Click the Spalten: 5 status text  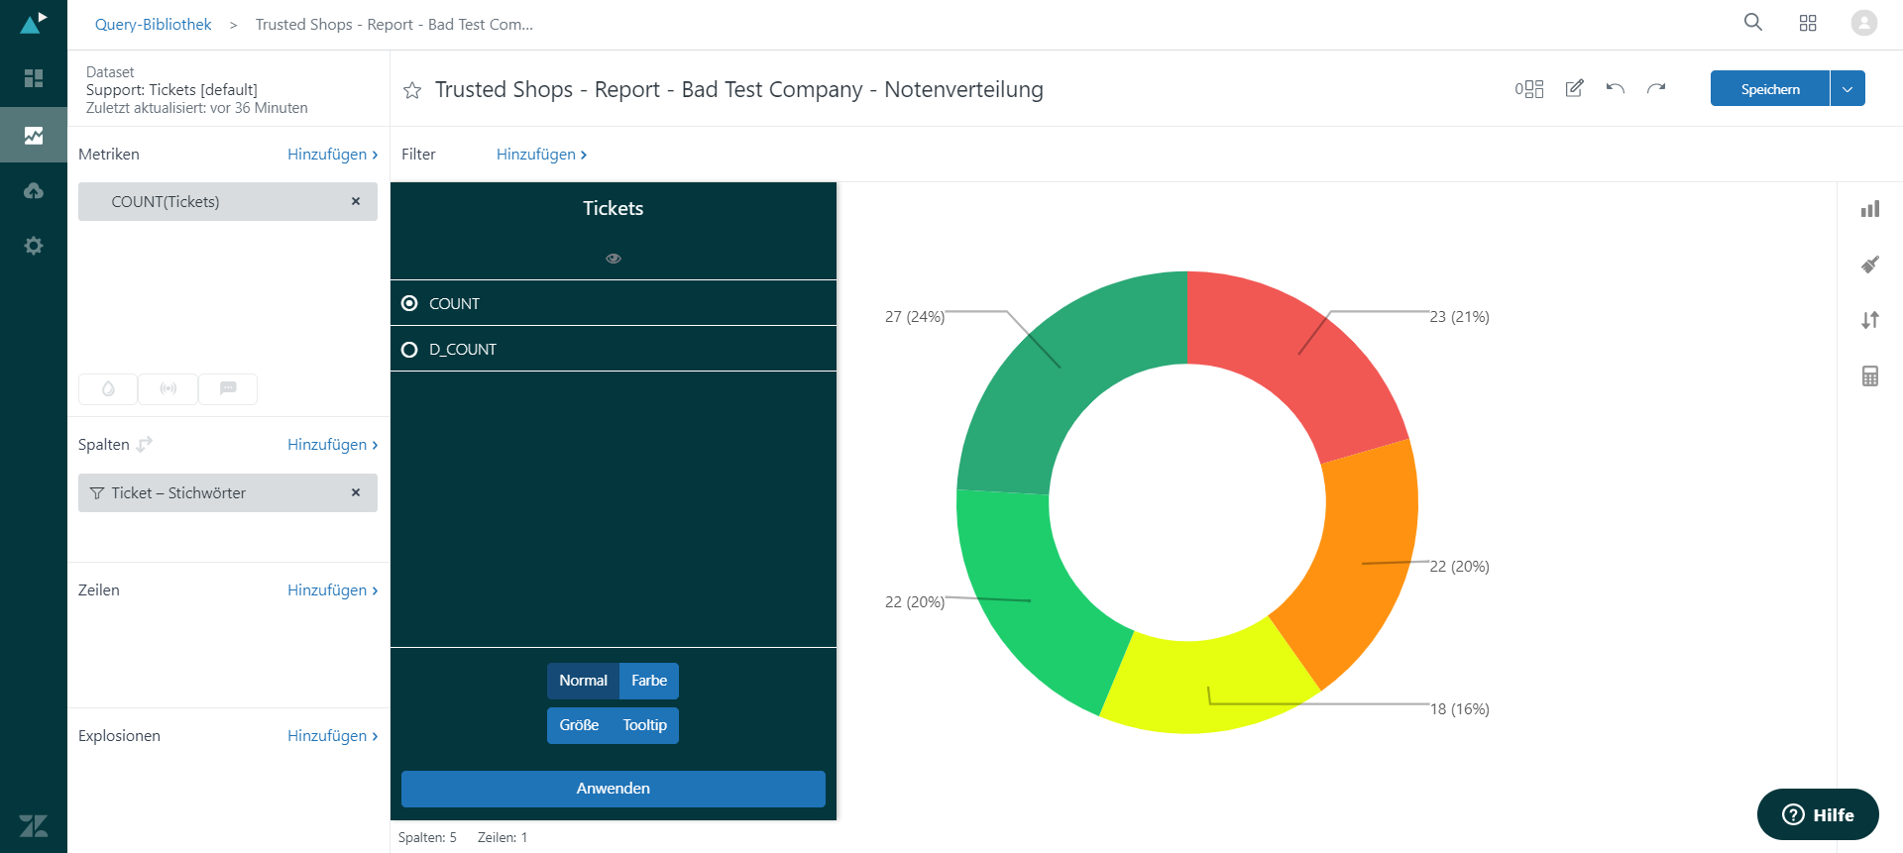click(x=427, y=838)
